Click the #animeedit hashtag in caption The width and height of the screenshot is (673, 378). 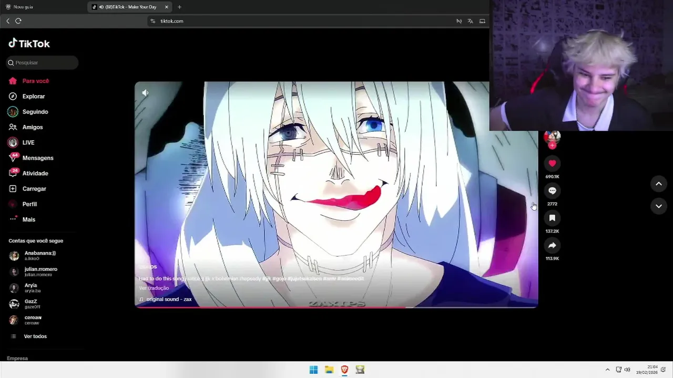(x=350, y=279)
